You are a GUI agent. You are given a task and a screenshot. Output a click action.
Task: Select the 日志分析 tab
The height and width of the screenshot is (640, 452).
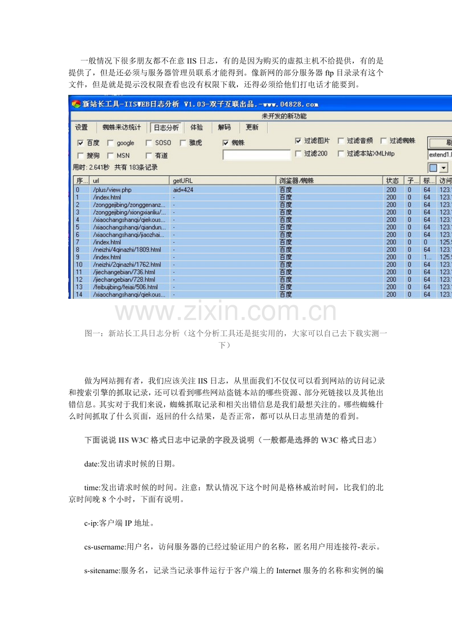click(166, 128)
